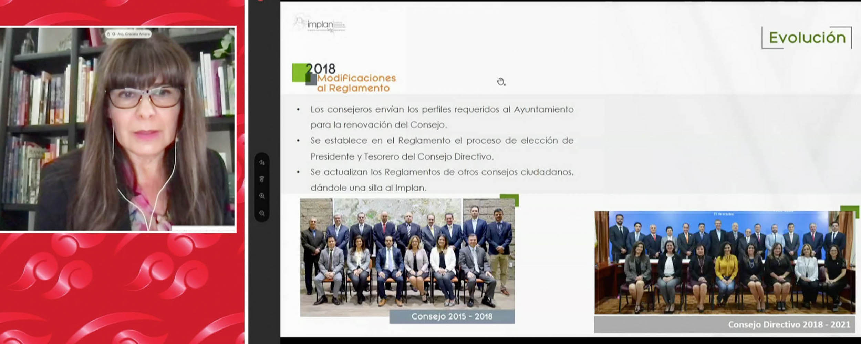Click the 'Consejo Directivo 2018 - 2021' group photo
Viewport: 861px width, 344px height.
point(725,262)
